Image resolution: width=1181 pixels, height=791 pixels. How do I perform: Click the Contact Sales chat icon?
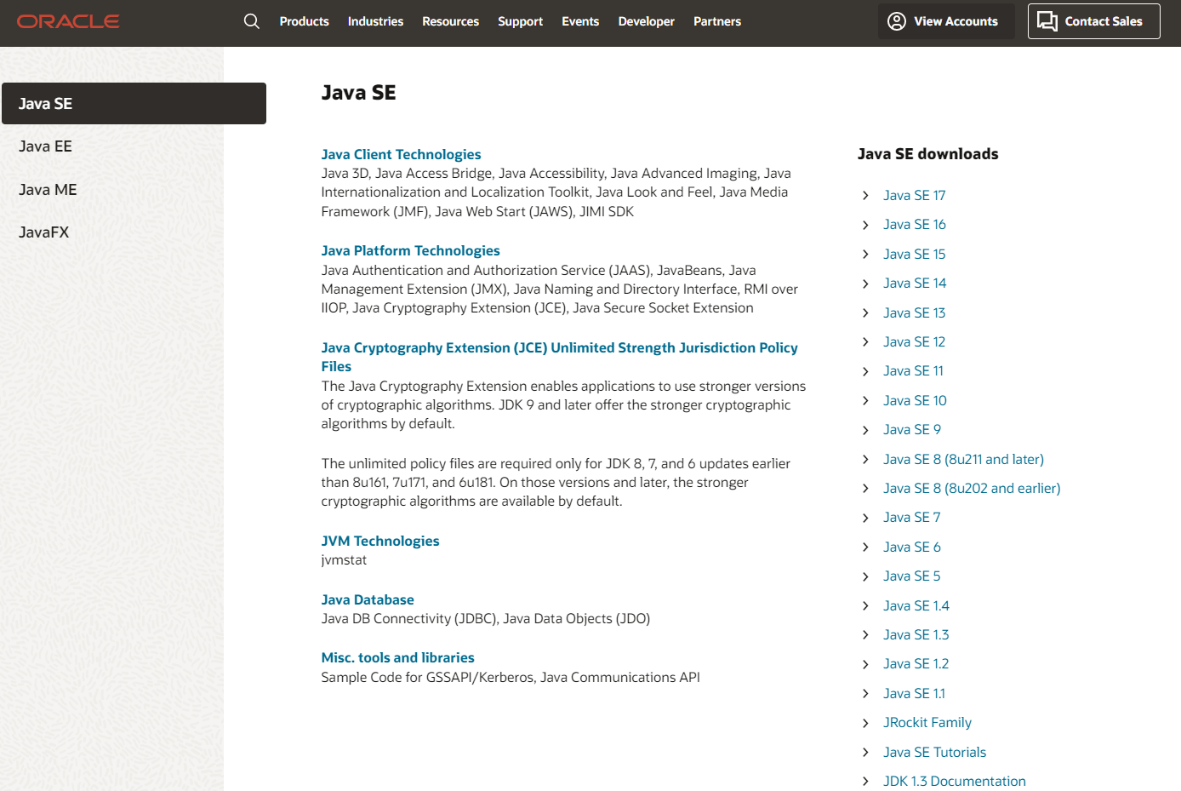coord(1047,21)
